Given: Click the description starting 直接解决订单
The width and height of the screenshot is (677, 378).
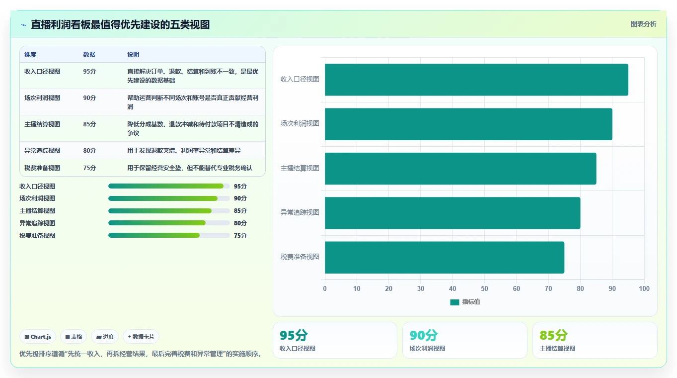Looking at the screenshot, I should (193, 76).
